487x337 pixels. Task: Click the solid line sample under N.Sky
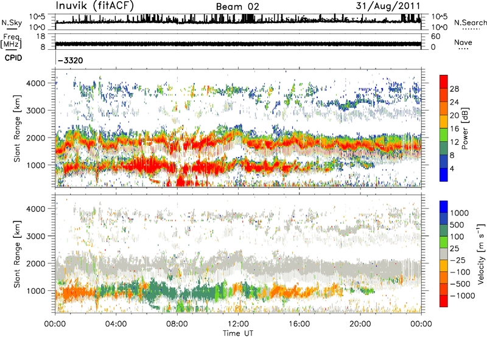point(12,29)
